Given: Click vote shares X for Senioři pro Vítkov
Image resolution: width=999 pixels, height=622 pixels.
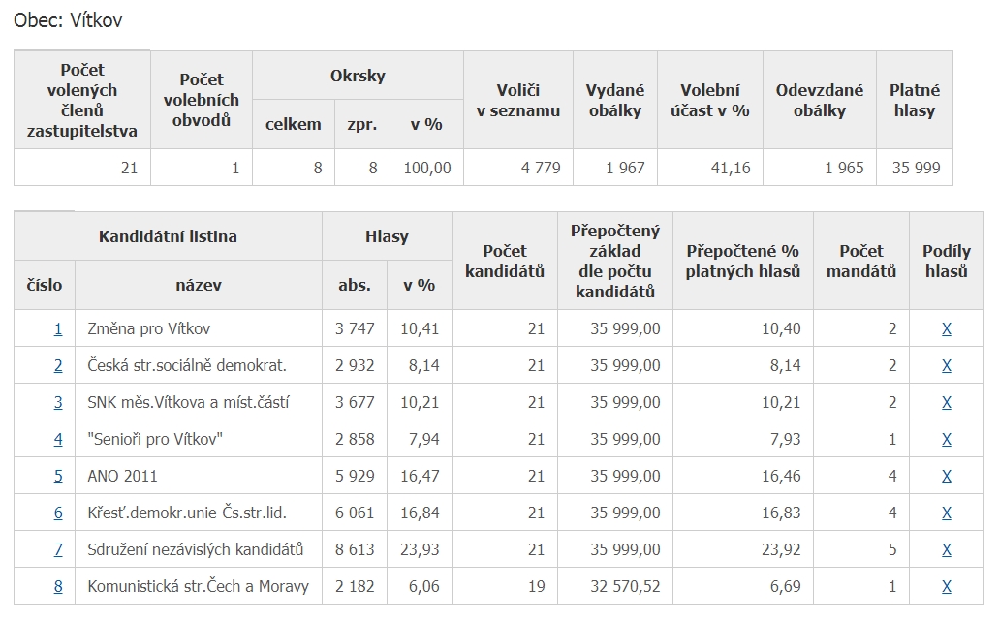Looking at the screenshot, I should [947, 439].
